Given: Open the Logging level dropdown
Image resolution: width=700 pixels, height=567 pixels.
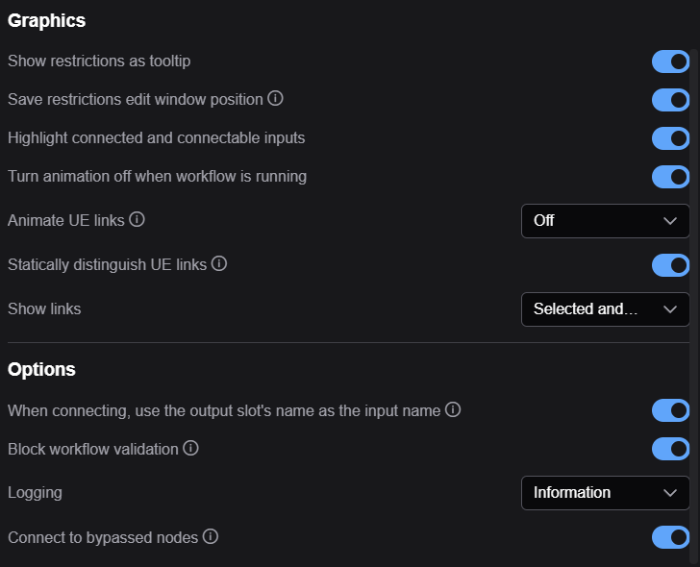Looking at the screenshot, I should pos(606,493).
